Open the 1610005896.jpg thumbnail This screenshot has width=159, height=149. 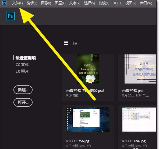[x=139, y=120]
